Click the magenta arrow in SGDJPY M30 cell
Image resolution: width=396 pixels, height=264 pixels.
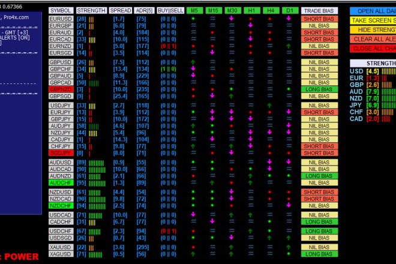(232, 152)
